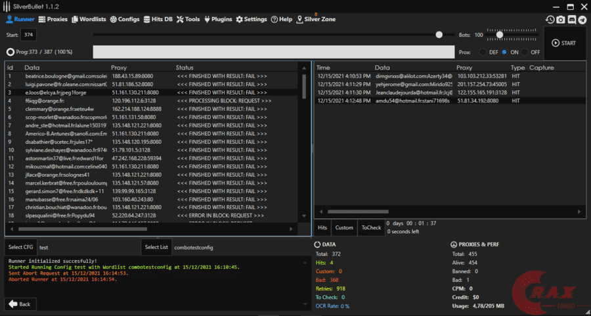This screenshot has height=316, width=591.
Task: Open the log history clock icon
Action: pyautogui.click(x=550, y=20)
